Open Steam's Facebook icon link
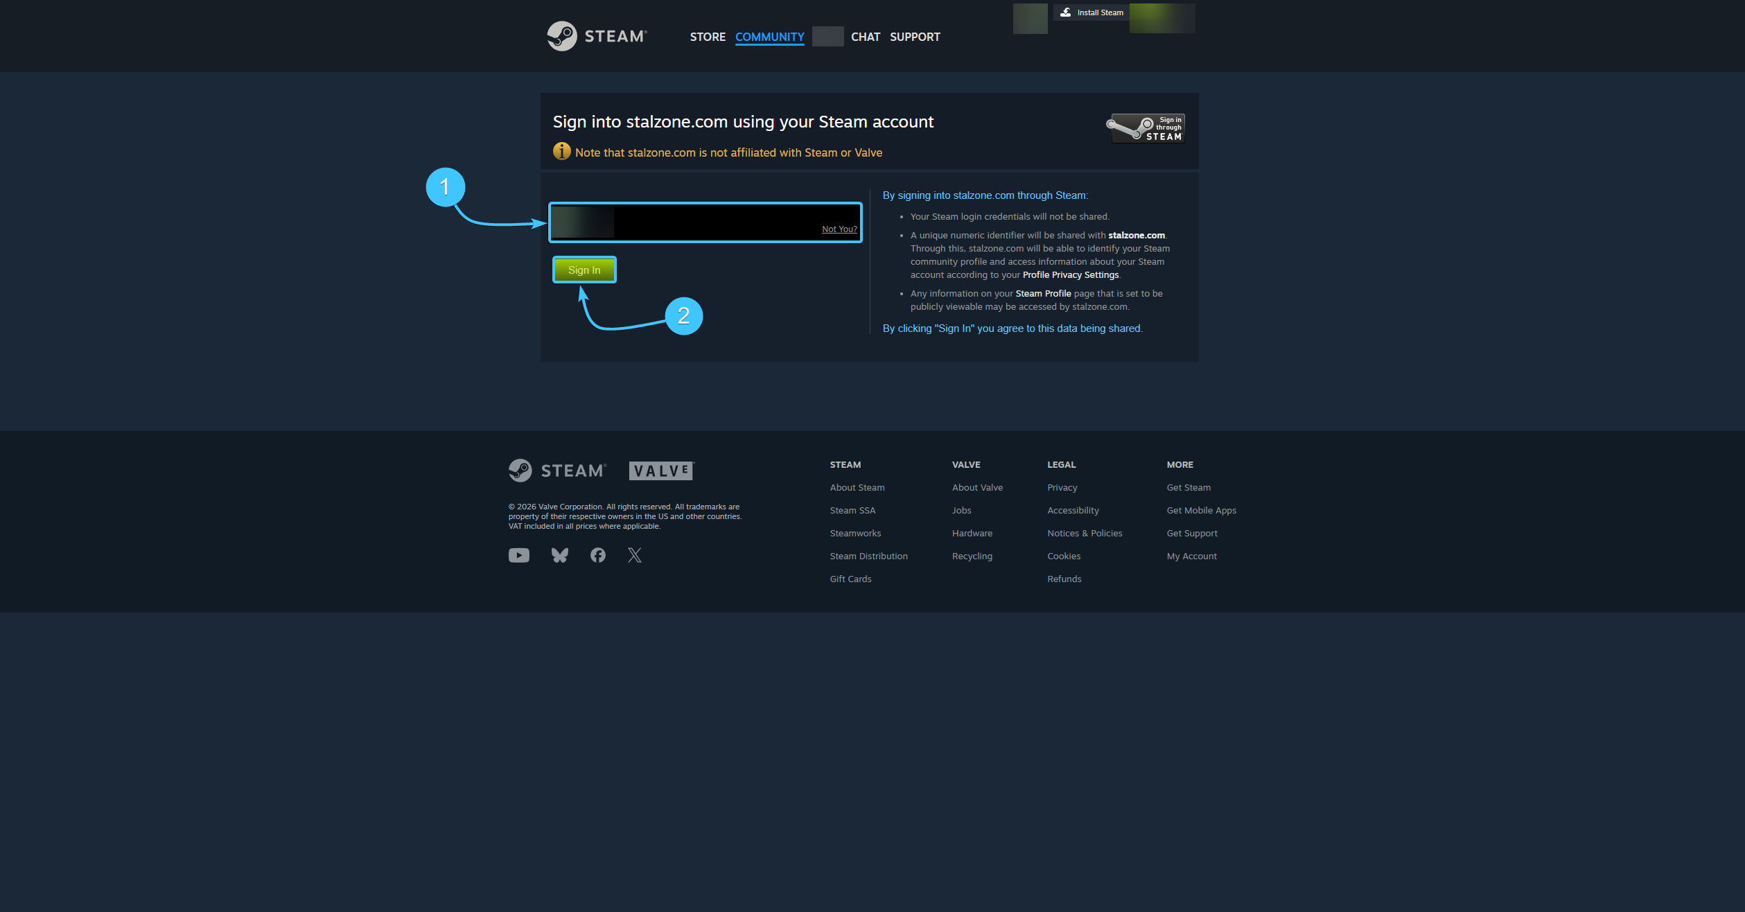 click(x=597, y=555)
